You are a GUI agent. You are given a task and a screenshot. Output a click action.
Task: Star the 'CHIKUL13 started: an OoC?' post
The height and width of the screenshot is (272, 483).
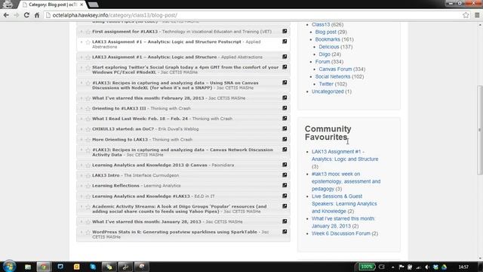(x=88, y=129)
